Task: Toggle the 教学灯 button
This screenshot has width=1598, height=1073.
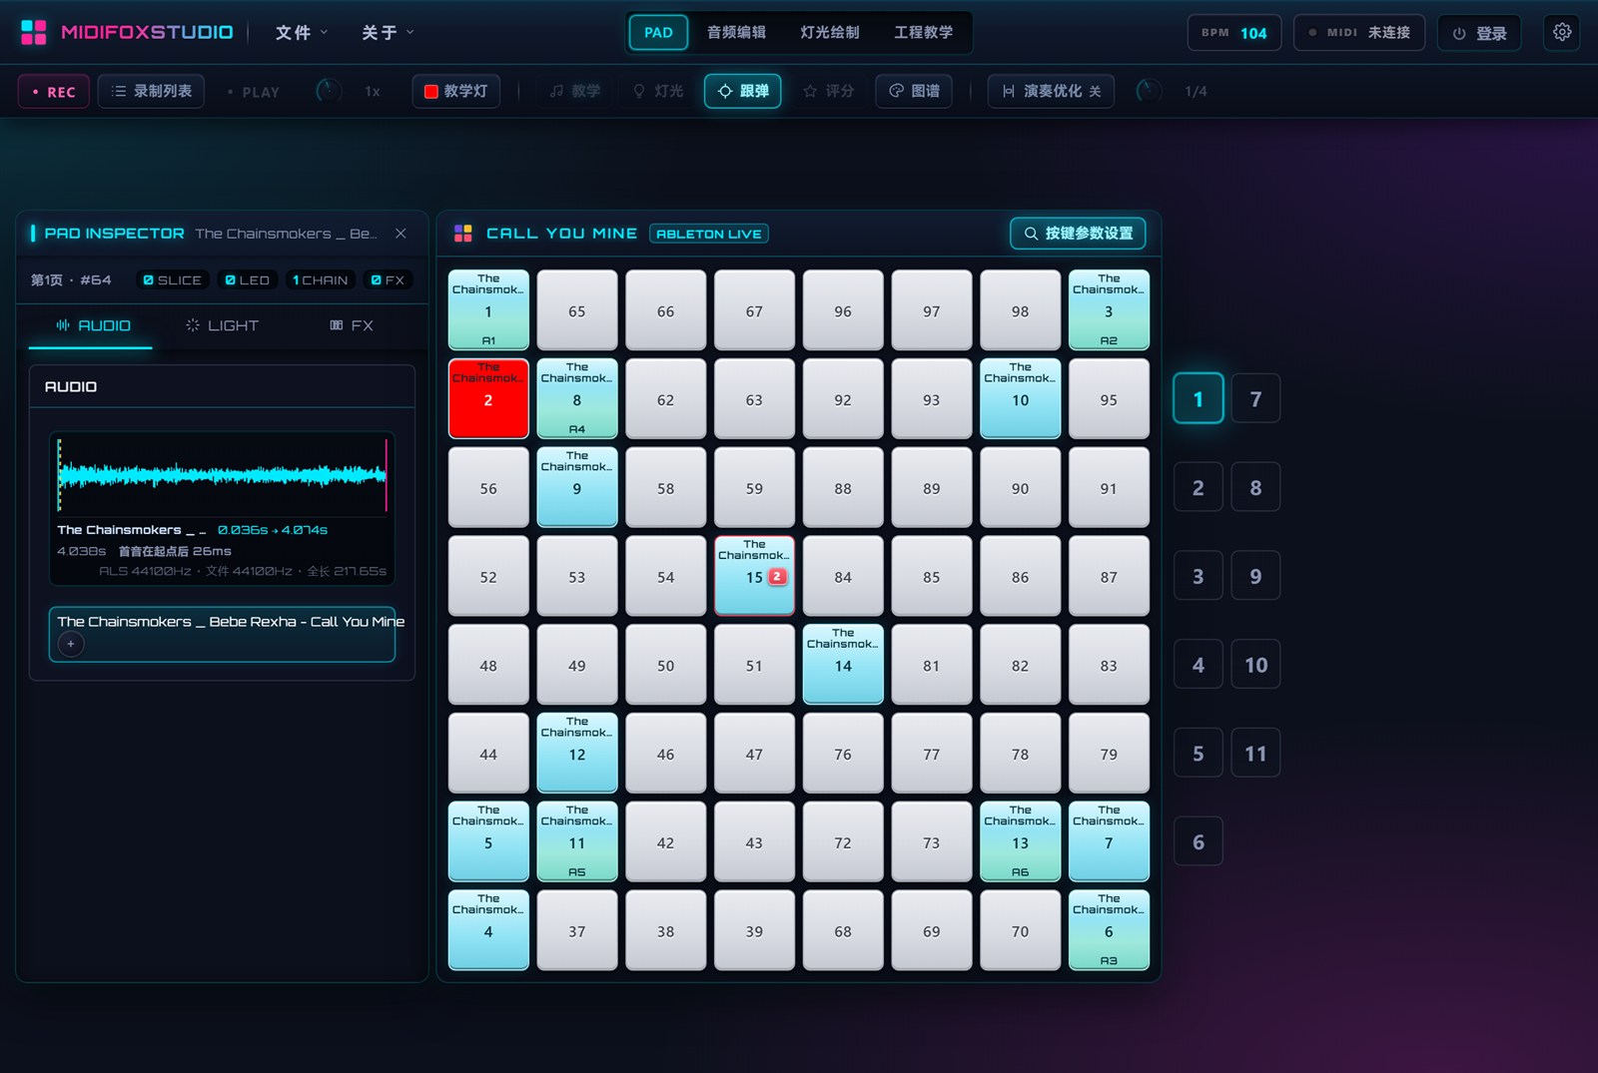Action: pyautogui.click(x=456, y=91)
